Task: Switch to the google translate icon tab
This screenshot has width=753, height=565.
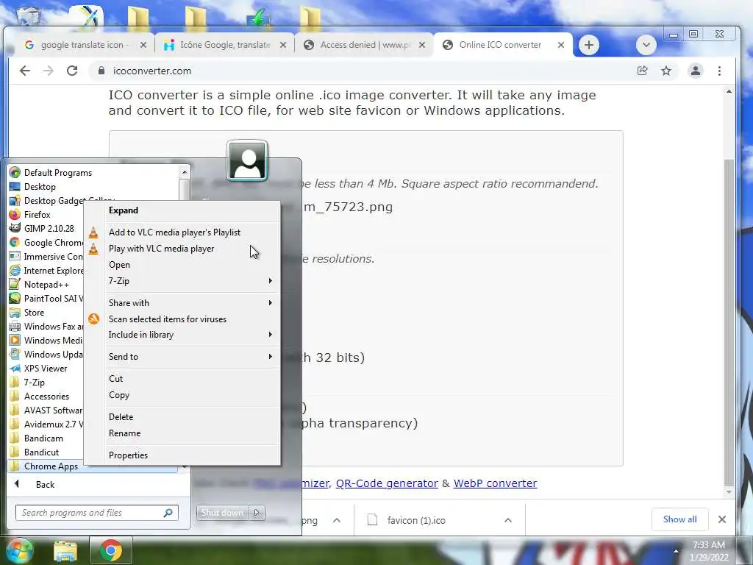Action: point(85,45)
